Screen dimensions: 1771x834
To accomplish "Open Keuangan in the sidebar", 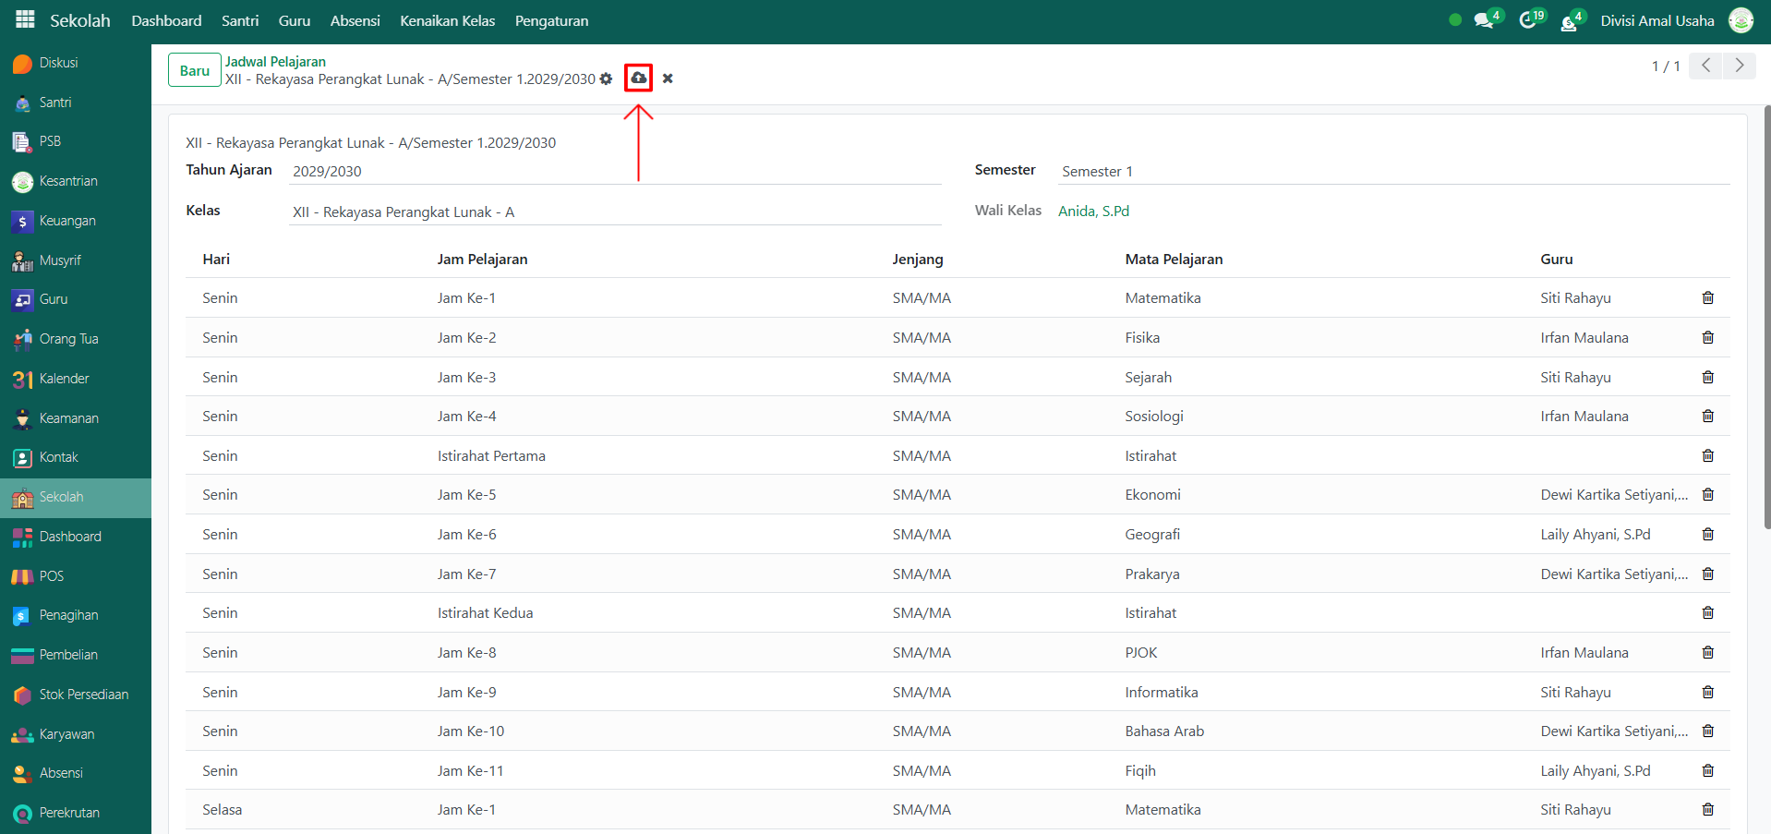I will [x=66, y=221].
